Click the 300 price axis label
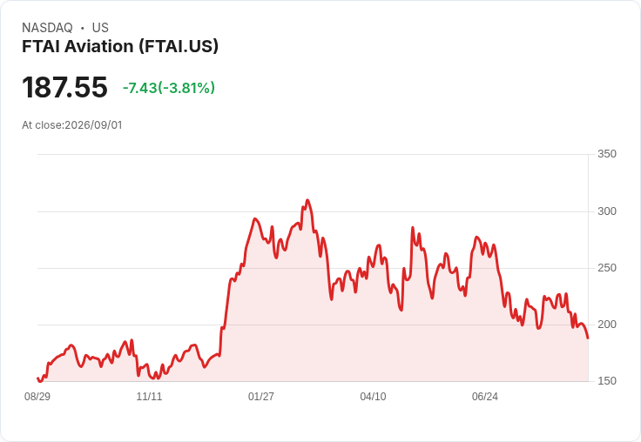Image resolution: width=641 pixels, height=442 pixels. (607, 211)
